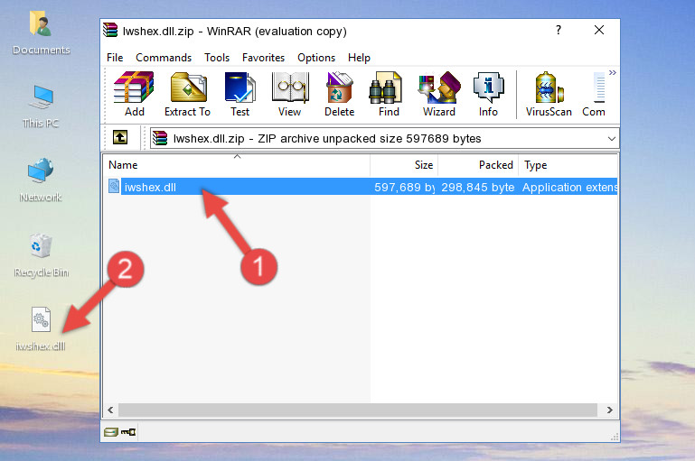Close the WinRAR window
This screenshot has width=695, height=461.
[599, 30]
